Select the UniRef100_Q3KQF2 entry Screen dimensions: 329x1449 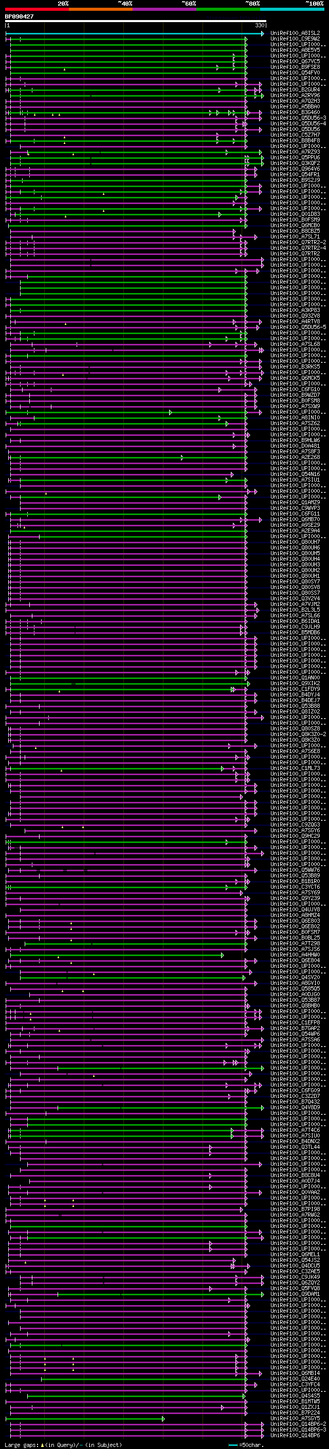click(x=295, y=163)
